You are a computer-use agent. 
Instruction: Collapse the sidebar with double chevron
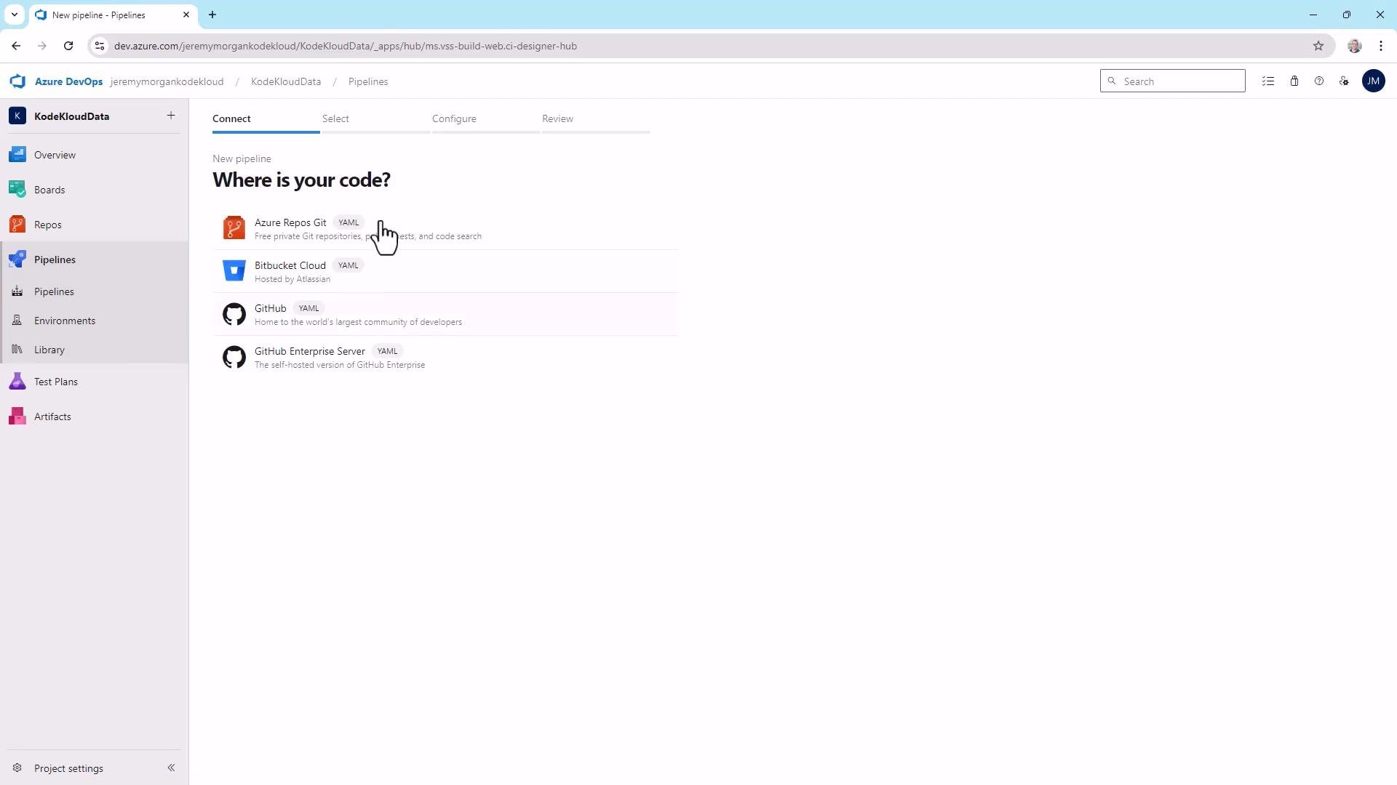pyautogui.click(x=171, y=768)
